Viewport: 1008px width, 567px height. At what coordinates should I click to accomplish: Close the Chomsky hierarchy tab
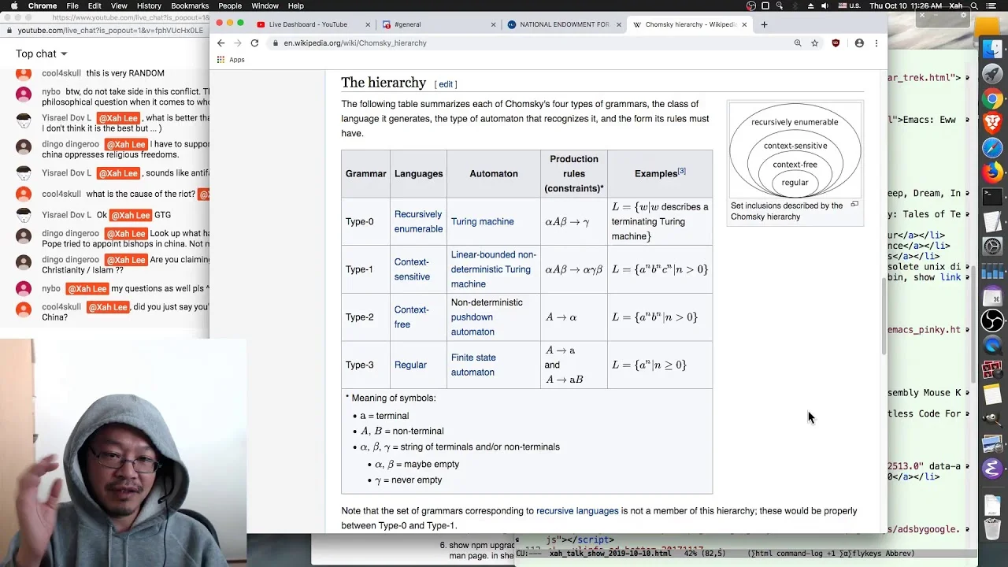(744, 24)
